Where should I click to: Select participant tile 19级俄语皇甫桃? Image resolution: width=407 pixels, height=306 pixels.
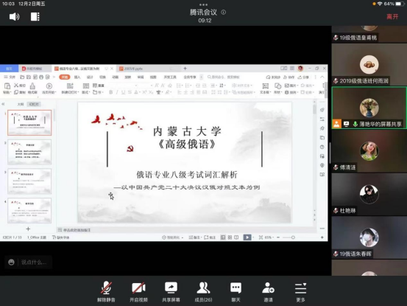click(369, 34)
